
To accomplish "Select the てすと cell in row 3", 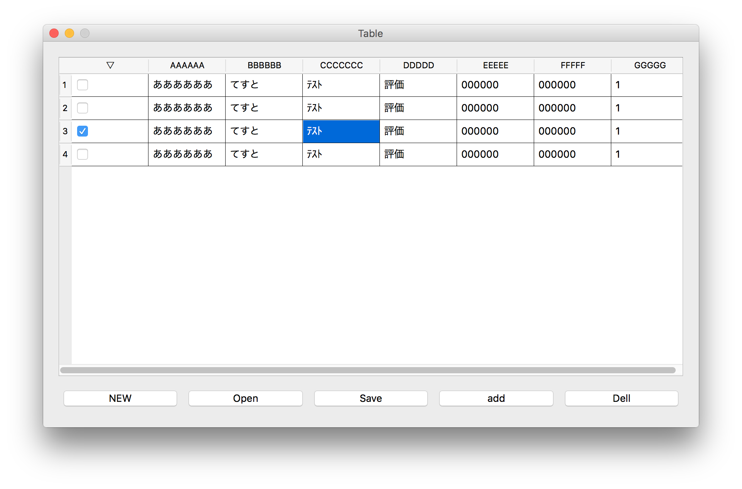I will pyautogui.click(x=264, y=131).
